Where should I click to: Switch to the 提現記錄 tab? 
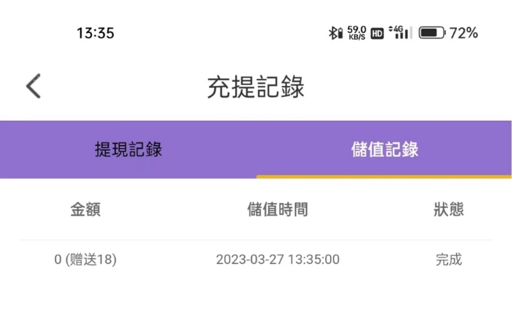[128, 150]
